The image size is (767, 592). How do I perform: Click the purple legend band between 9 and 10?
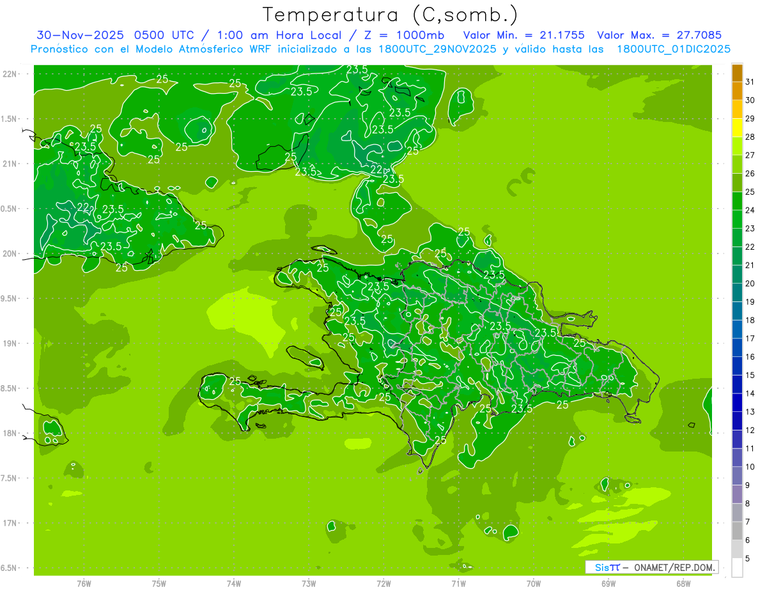click(737, 476)
